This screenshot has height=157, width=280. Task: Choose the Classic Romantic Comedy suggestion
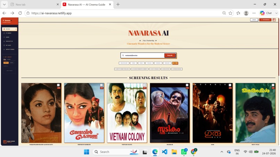coord(140,69)
